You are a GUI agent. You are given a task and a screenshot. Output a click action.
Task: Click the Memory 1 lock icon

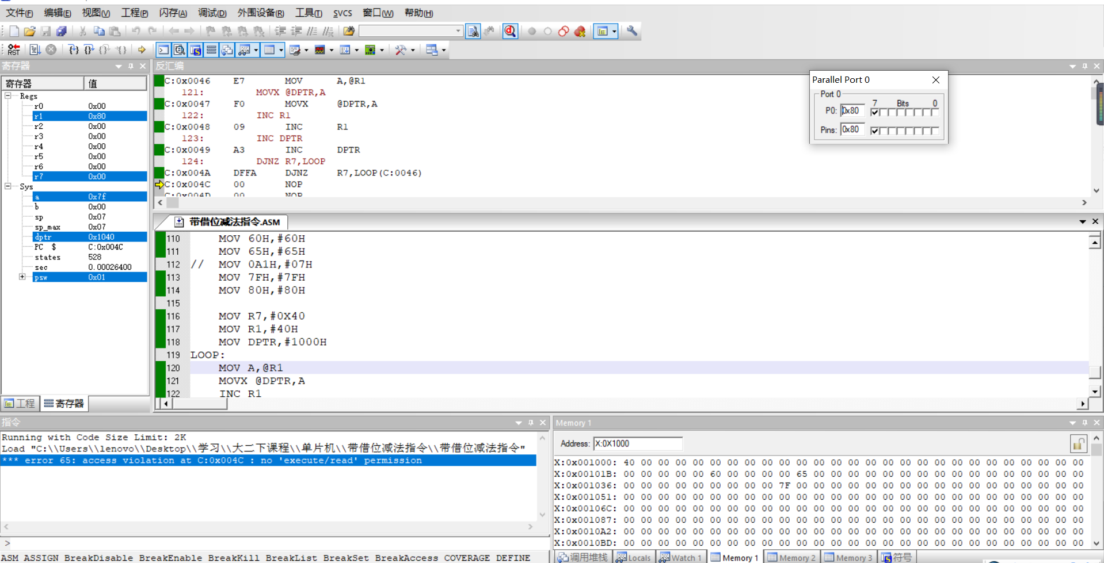coord(1078,443)
